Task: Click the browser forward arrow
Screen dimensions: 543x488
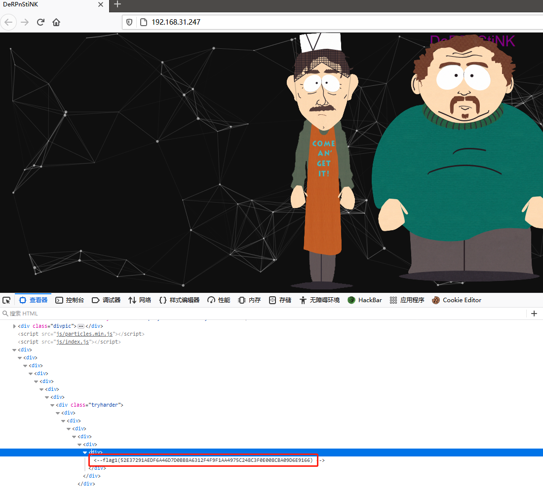Action: tap(25, 23)
